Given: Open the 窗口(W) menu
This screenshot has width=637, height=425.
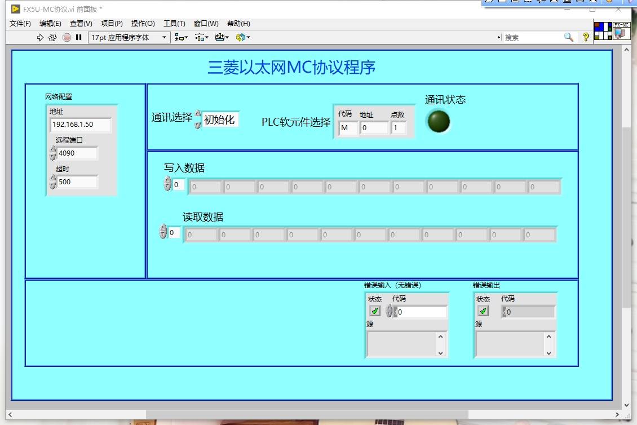Looking at the screenshot, I should click(206, 24).
